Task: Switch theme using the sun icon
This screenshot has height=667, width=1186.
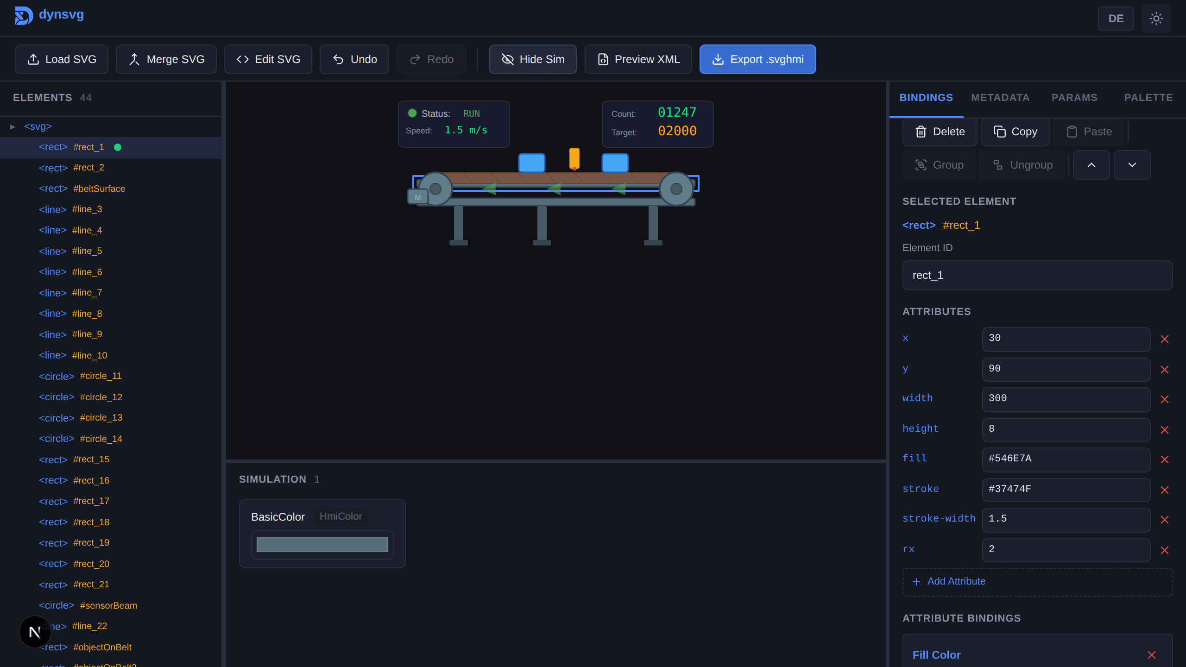Action: [1156, 19]
